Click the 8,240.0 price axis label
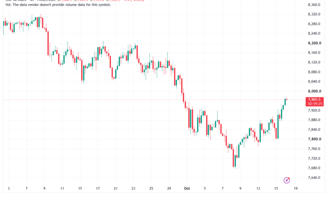The width and height of the screenshot is (328, 197). (x=314, y=34)
